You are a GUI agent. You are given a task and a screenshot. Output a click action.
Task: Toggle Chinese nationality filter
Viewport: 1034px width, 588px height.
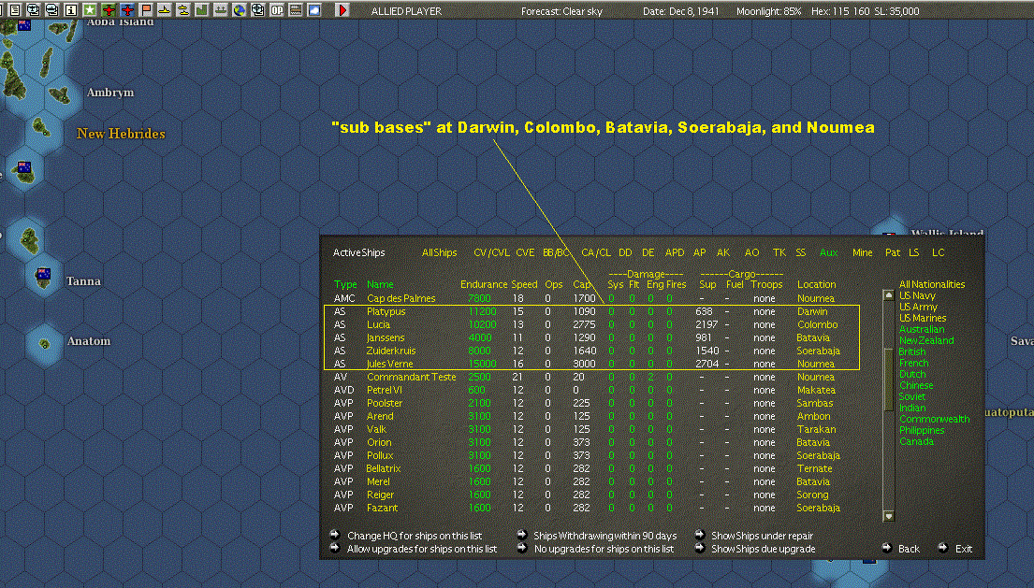coord(917,385)
